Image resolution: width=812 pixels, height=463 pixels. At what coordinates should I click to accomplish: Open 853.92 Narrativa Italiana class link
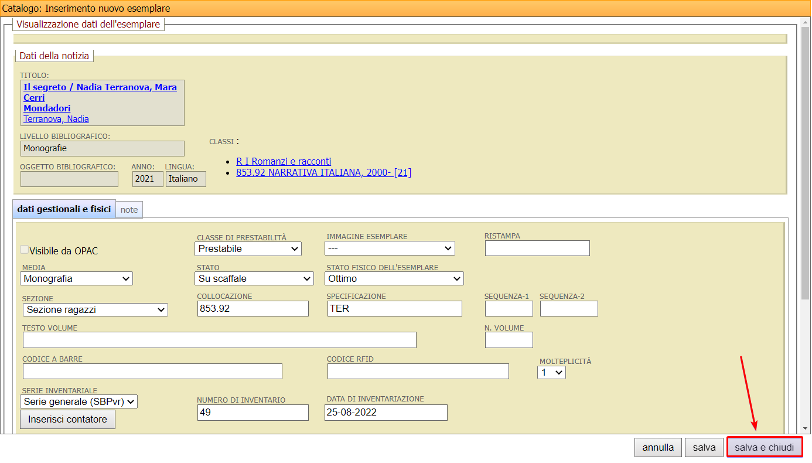tap(323, 172)
